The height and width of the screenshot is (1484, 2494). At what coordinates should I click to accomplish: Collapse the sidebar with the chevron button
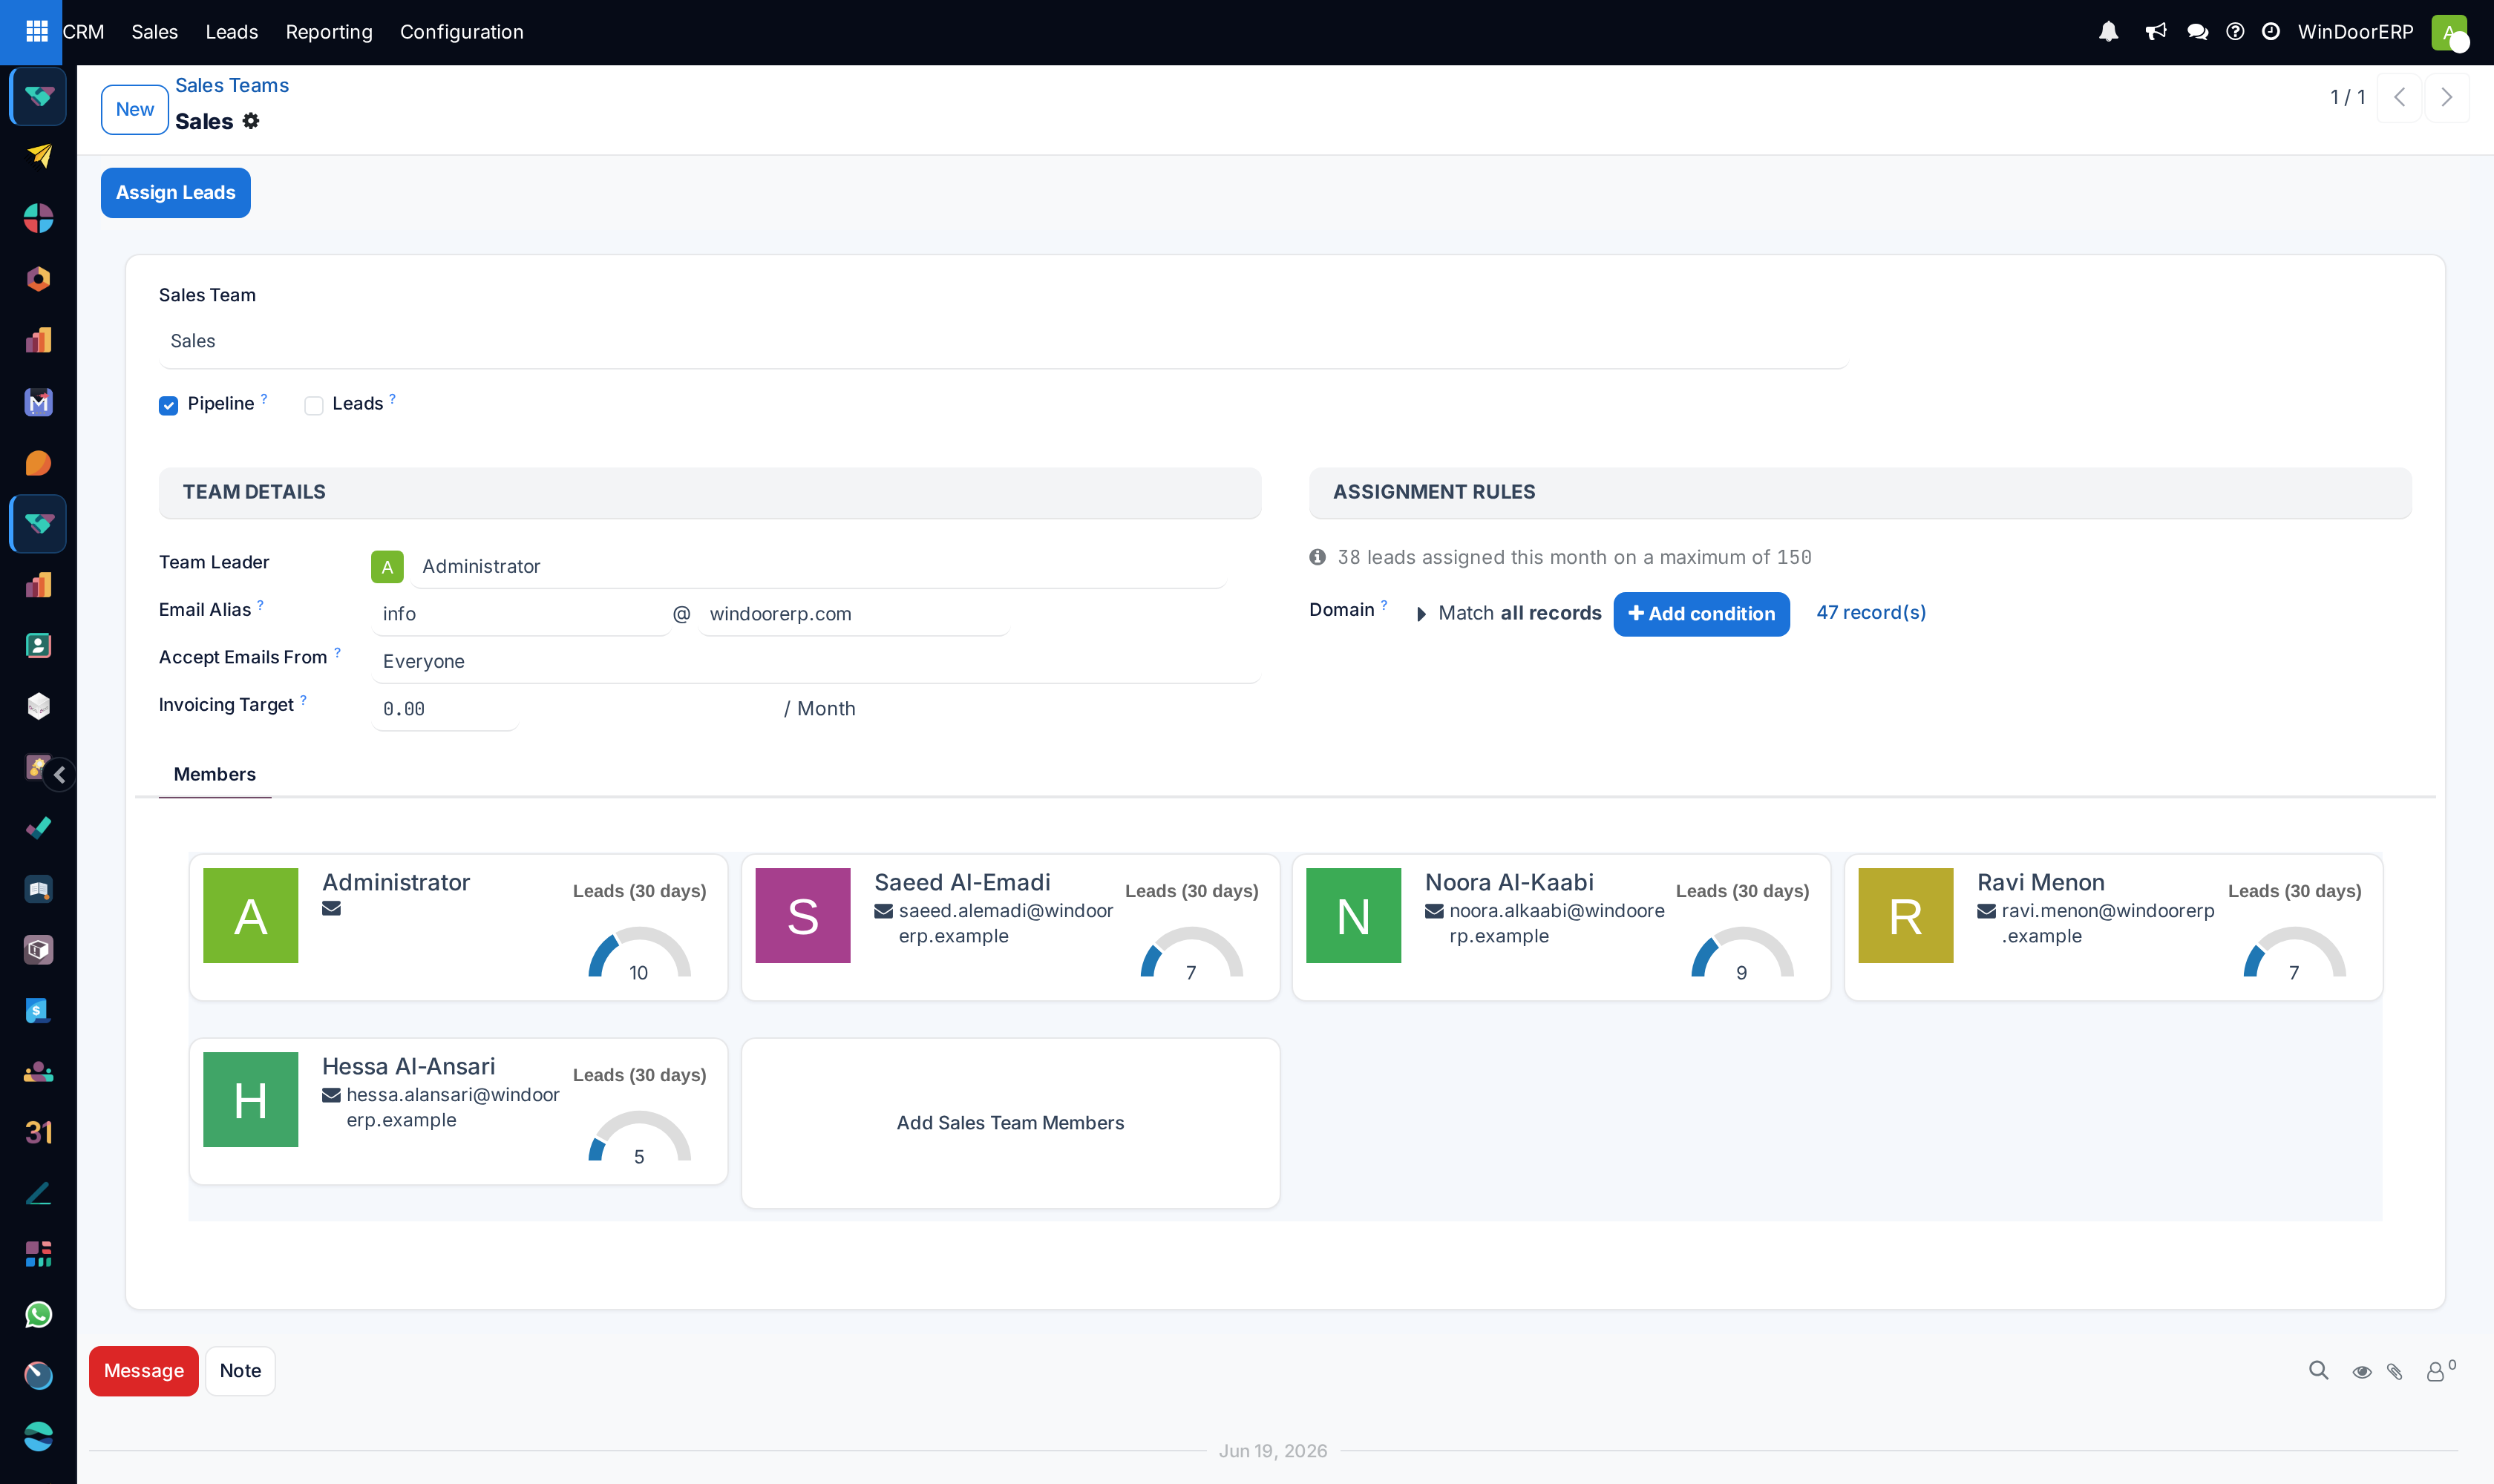pos(60,775)
